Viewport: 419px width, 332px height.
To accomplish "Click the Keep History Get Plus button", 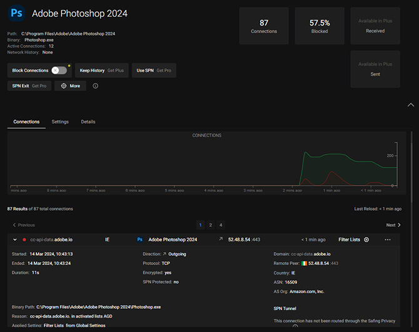I will click(101, 71).
